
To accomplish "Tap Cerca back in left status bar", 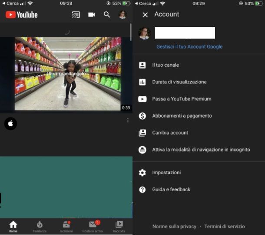I will [10, 3].
